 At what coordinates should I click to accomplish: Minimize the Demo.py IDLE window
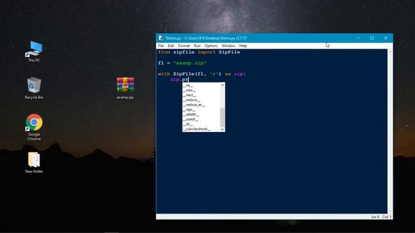(x=358, y=38)
